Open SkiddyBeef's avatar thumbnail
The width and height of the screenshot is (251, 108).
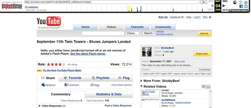coord(147,52)
